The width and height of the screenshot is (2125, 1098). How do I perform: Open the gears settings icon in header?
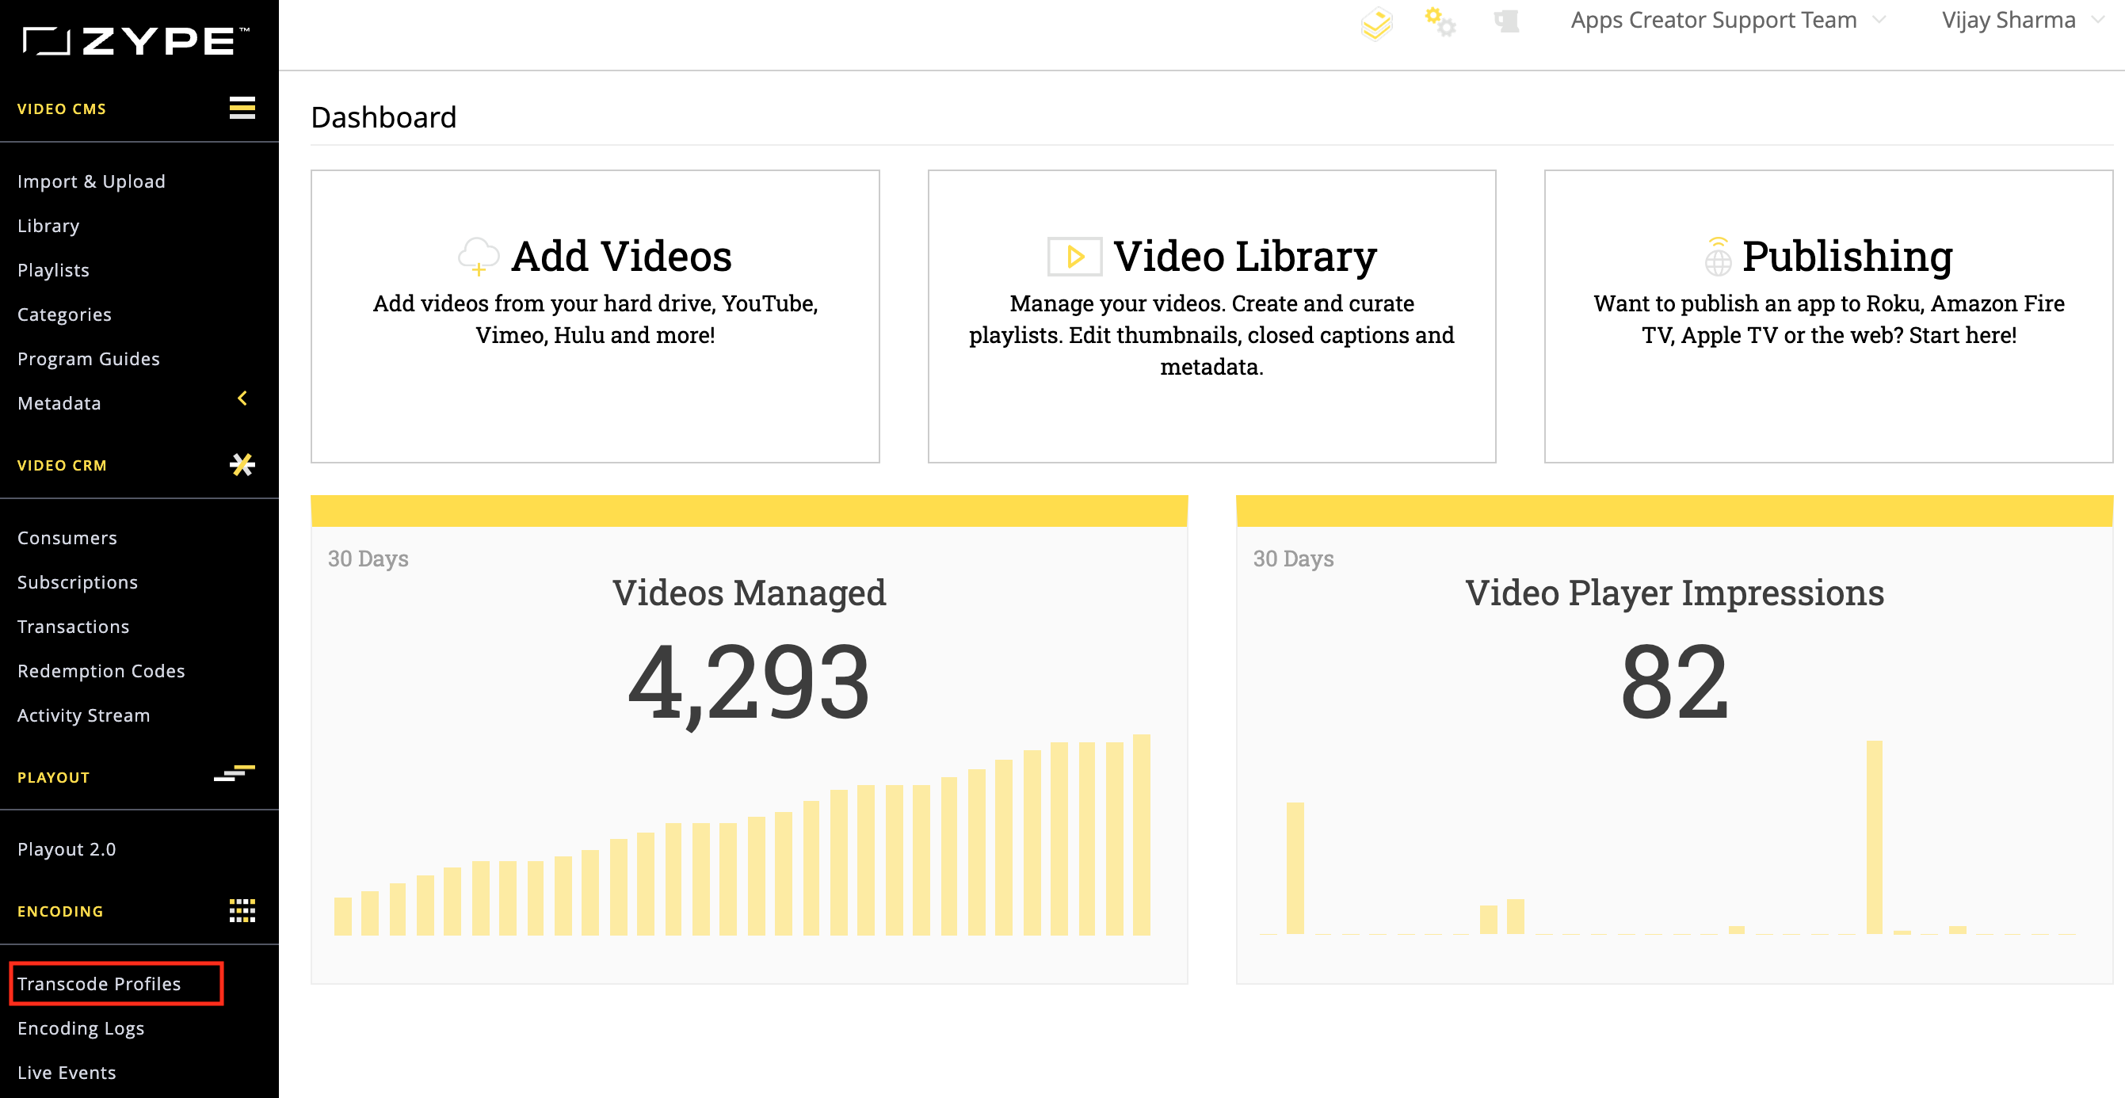[1440, 21]
